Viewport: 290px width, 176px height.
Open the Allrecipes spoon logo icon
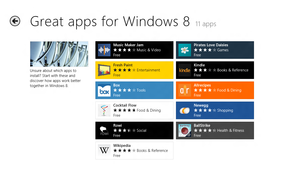coord(185,90)
